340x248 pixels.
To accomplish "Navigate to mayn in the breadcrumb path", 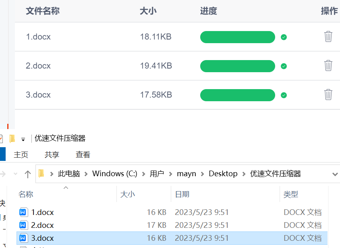I will tap(187, 174).
